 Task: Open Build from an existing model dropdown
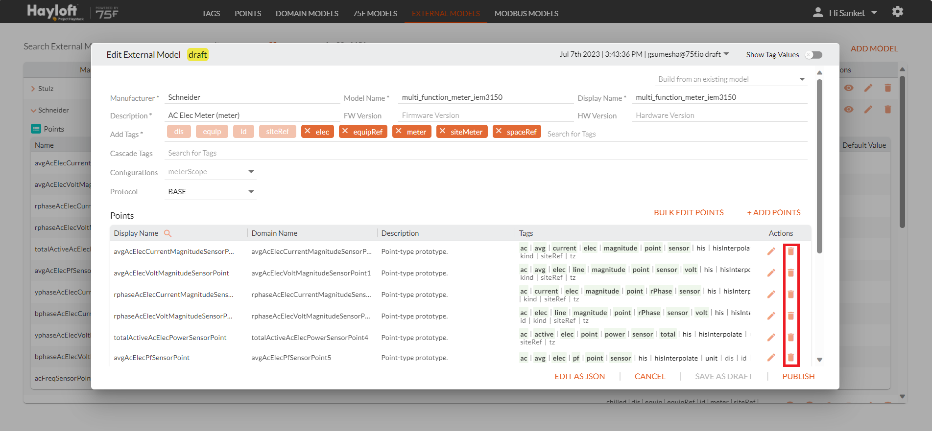tap(731, 79)
